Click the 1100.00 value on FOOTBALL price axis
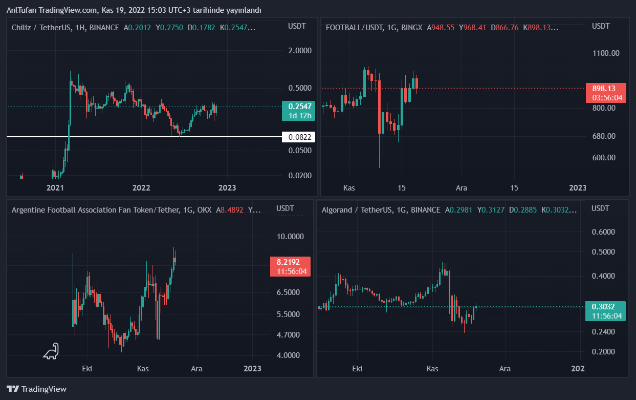This screenshot has height=400, width=636. click(606, 53)
